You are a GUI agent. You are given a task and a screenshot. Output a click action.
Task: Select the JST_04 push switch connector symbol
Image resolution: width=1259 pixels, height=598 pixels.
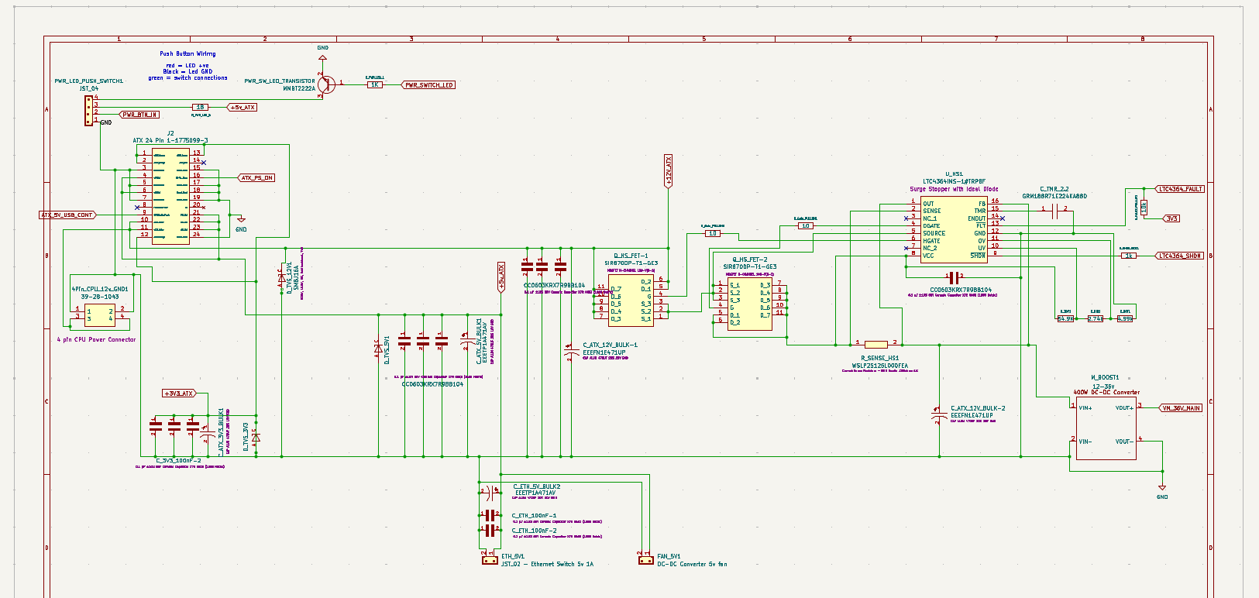pyautogui.click(x=89, y=111)
